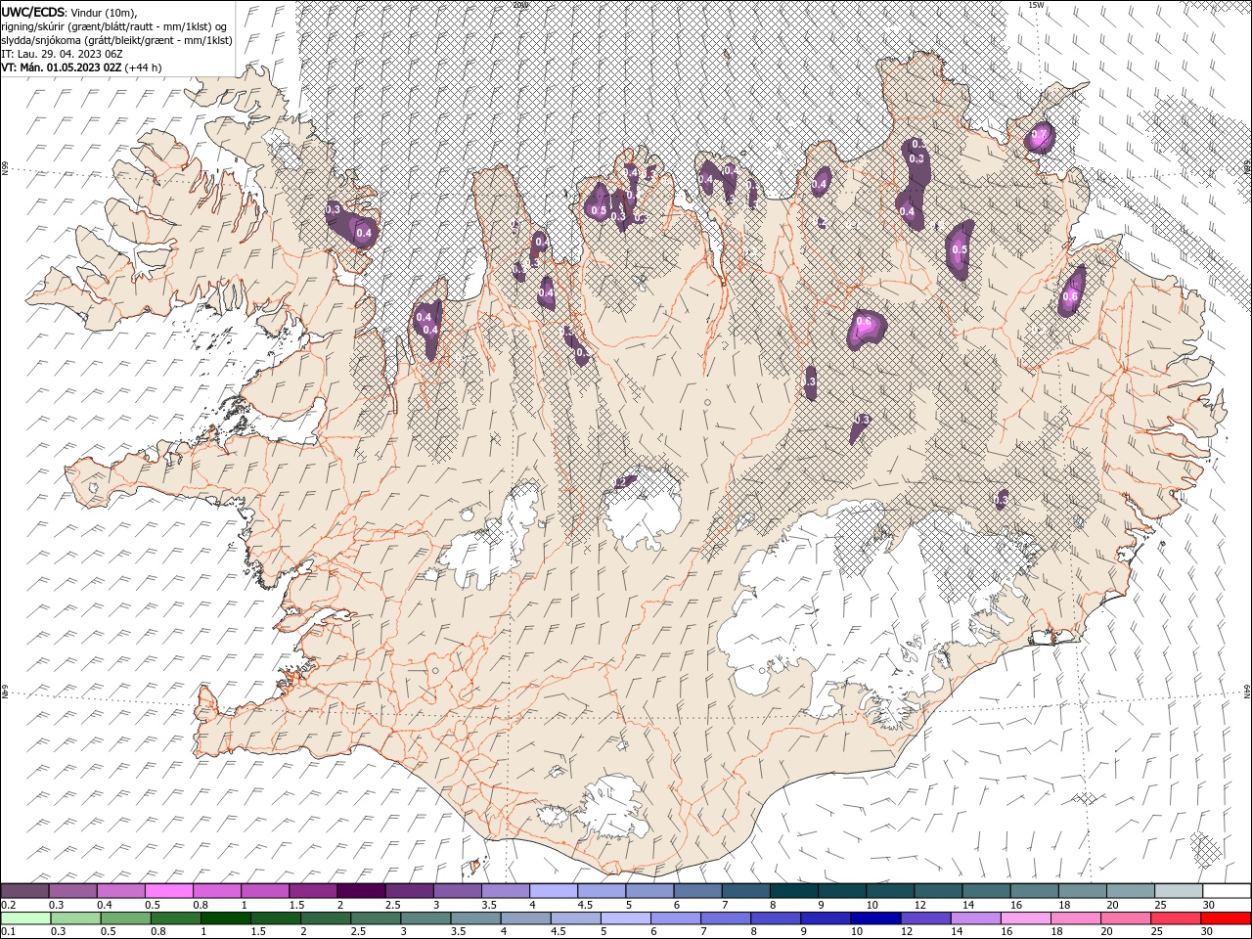Click the '7' label under the snow scale
The width and height of the screenshot is (1252, 939).
pos(727,905)
